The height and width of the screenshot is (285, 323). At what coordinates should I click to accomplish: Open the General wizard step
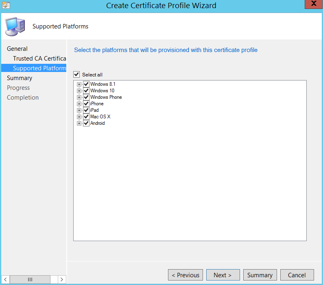click(17, 49)
